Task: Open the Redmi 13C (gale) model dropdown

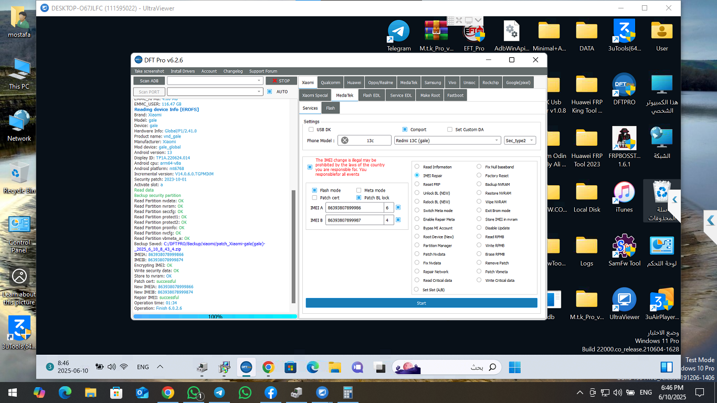Action: [x=448, y=140]
